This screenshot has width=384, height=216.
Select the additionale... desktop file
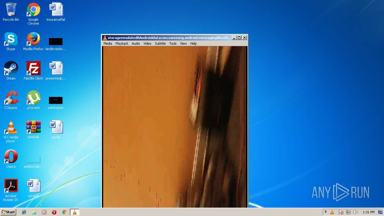tap(33, 162)
